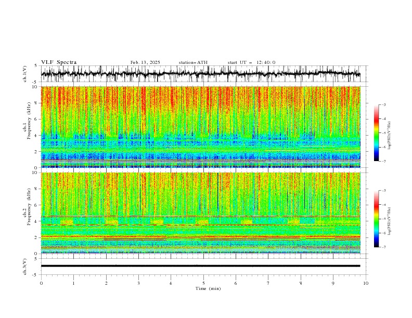
Task: Click the "8" kHz tick of ch.1 spectrogram
Action: (x=36, y=103)
